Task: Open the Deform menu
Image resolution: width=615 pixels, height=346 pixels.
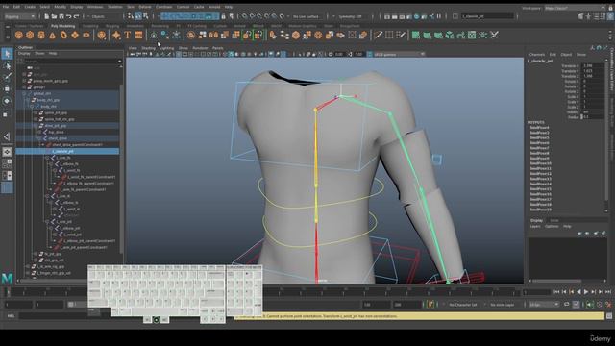Action: [x=145, y=7]
